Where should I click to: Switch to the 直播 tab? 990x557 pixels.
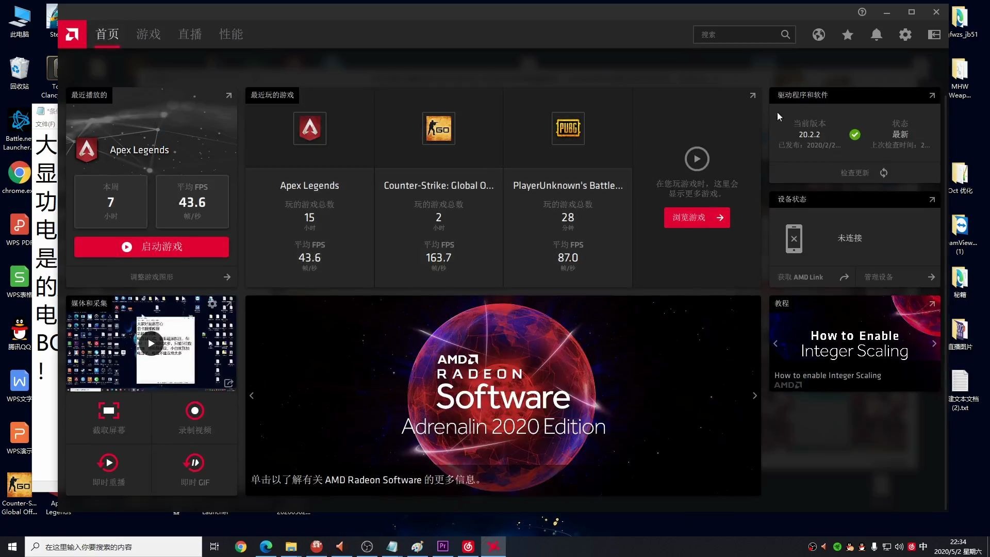pyautogui.click(x=190, y=34)
